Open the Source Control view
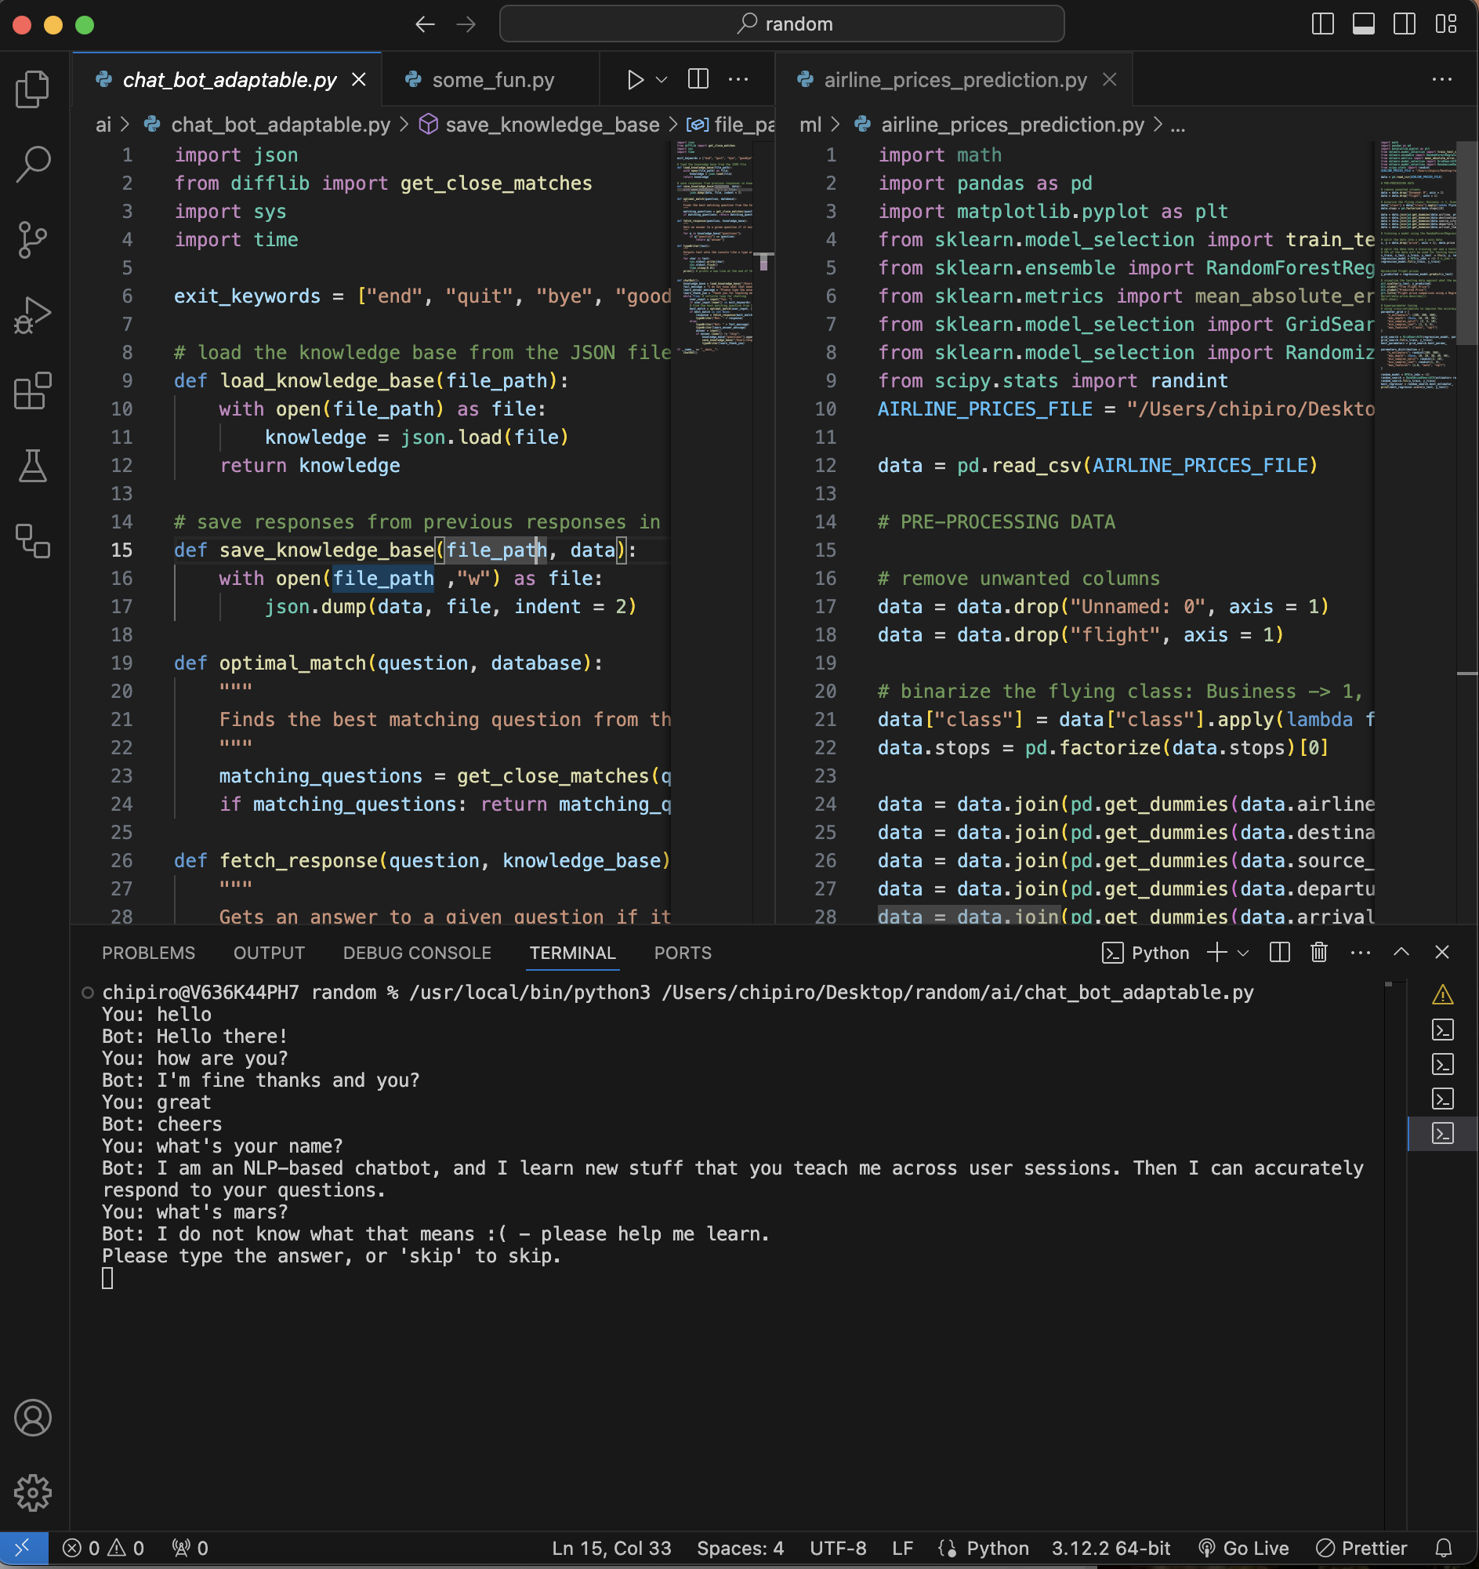This screenshot has width=1479, height=1569. pyautogui.click(x=33, y=240)
